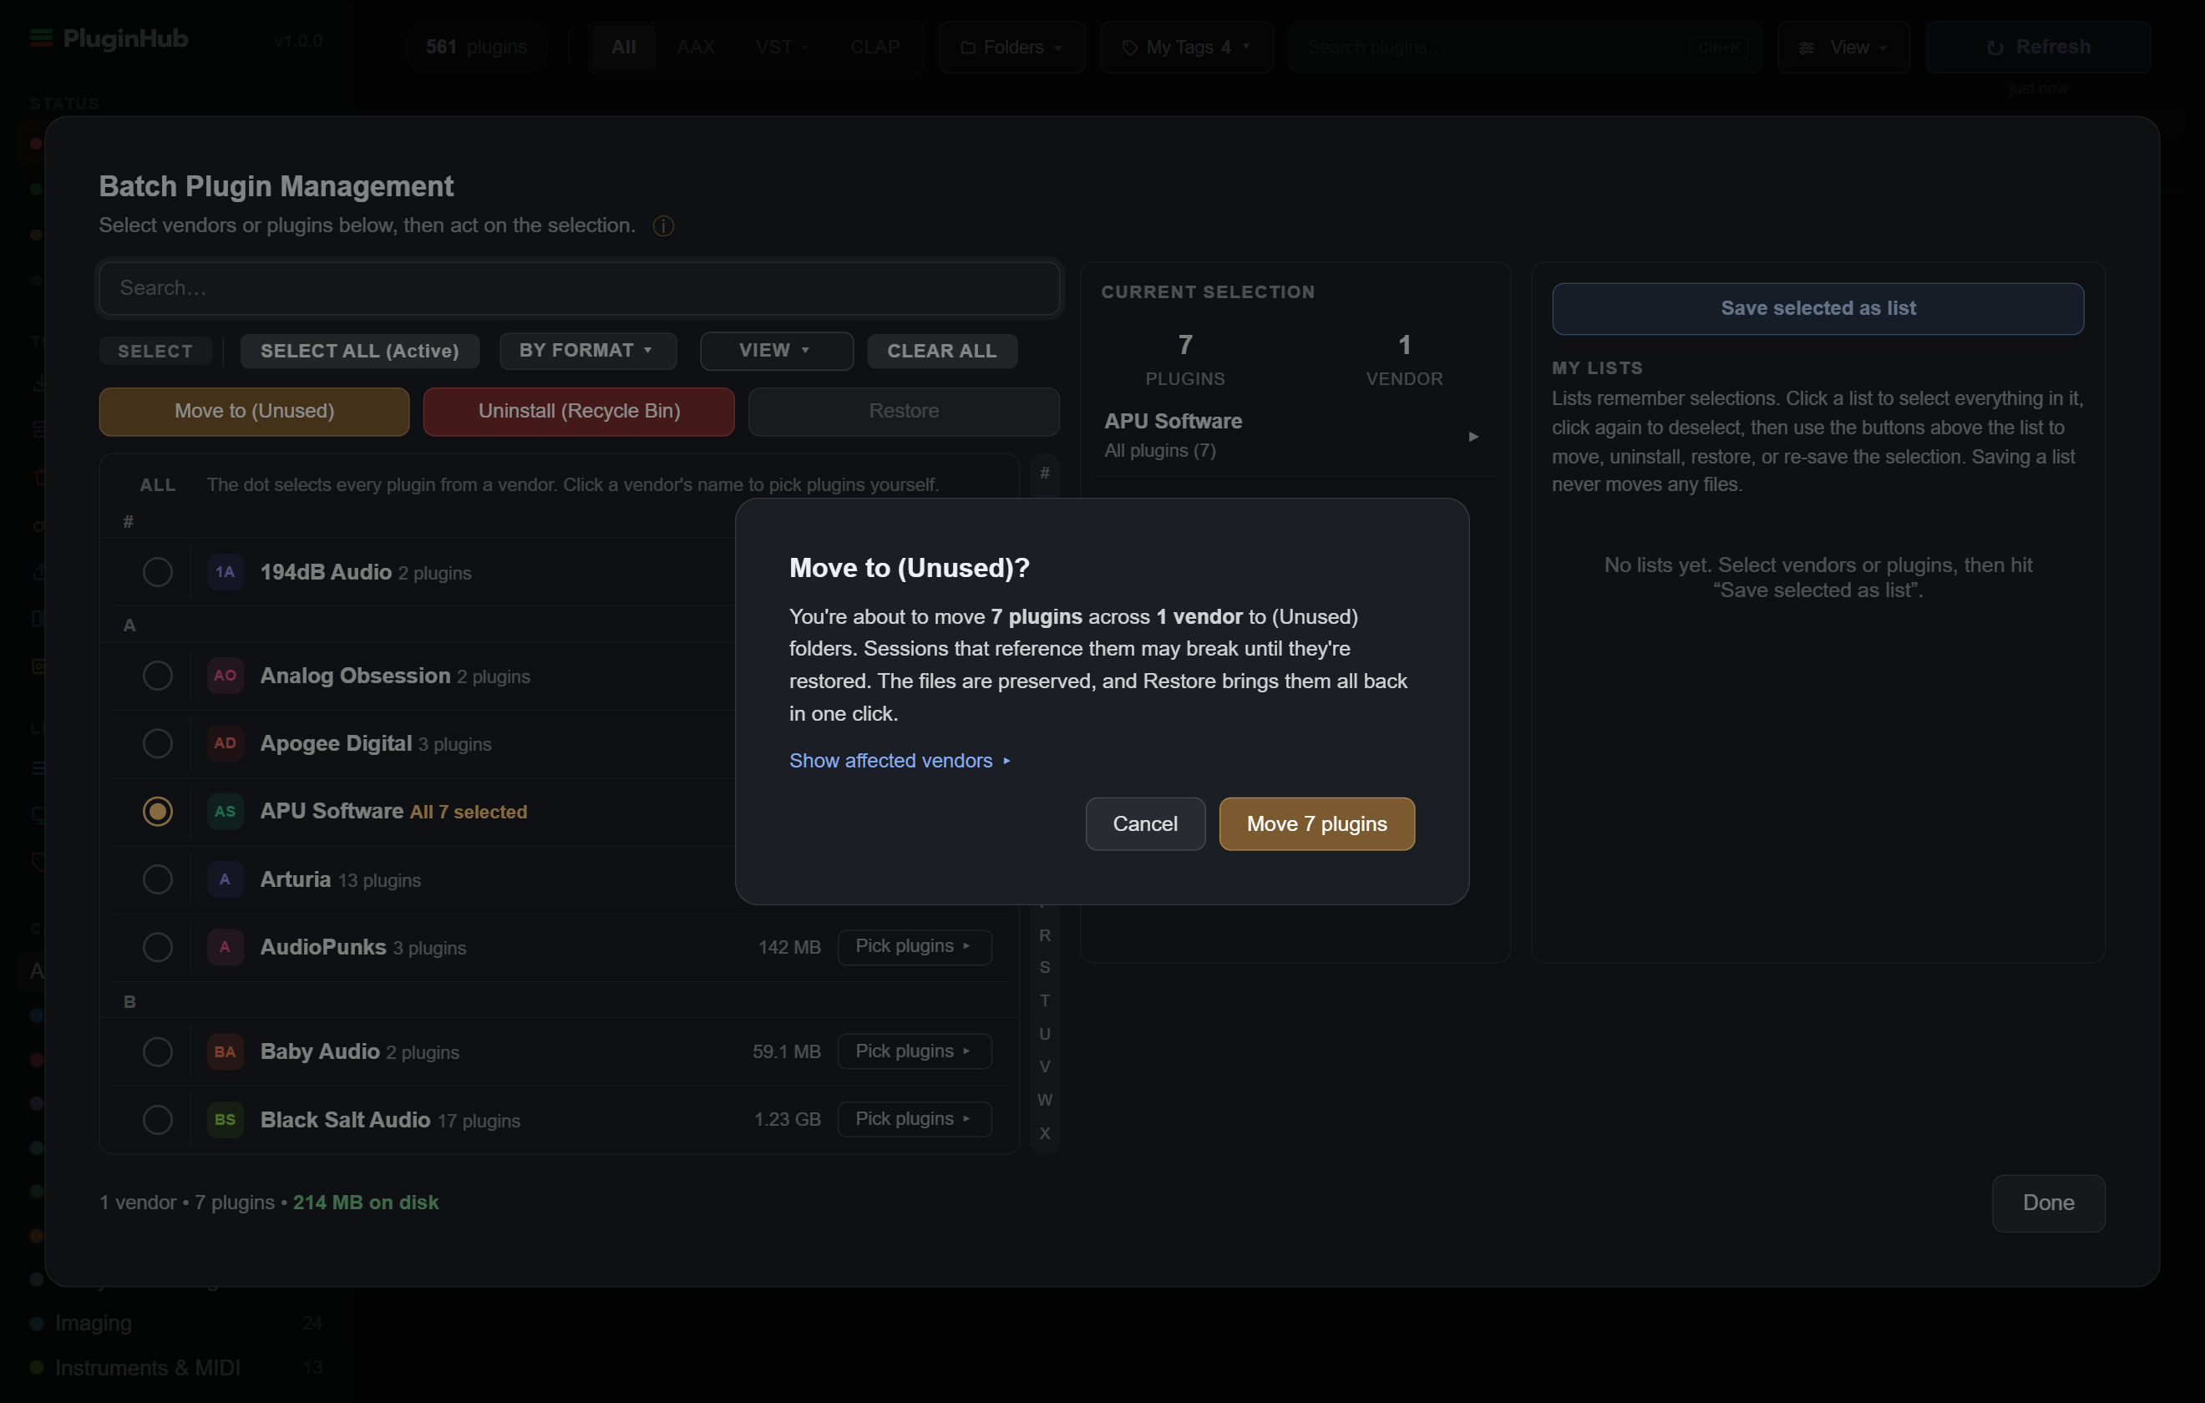Image resolution: width=2205 pixels, height=1403 pixels.
Task: Click the AO avatar of Analog Obsession
Action: (x=226, y=676)
